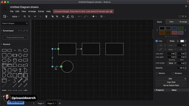Click the search magnifier in Search Shapes
Viewport: 189px width, 106px height.
27,23
